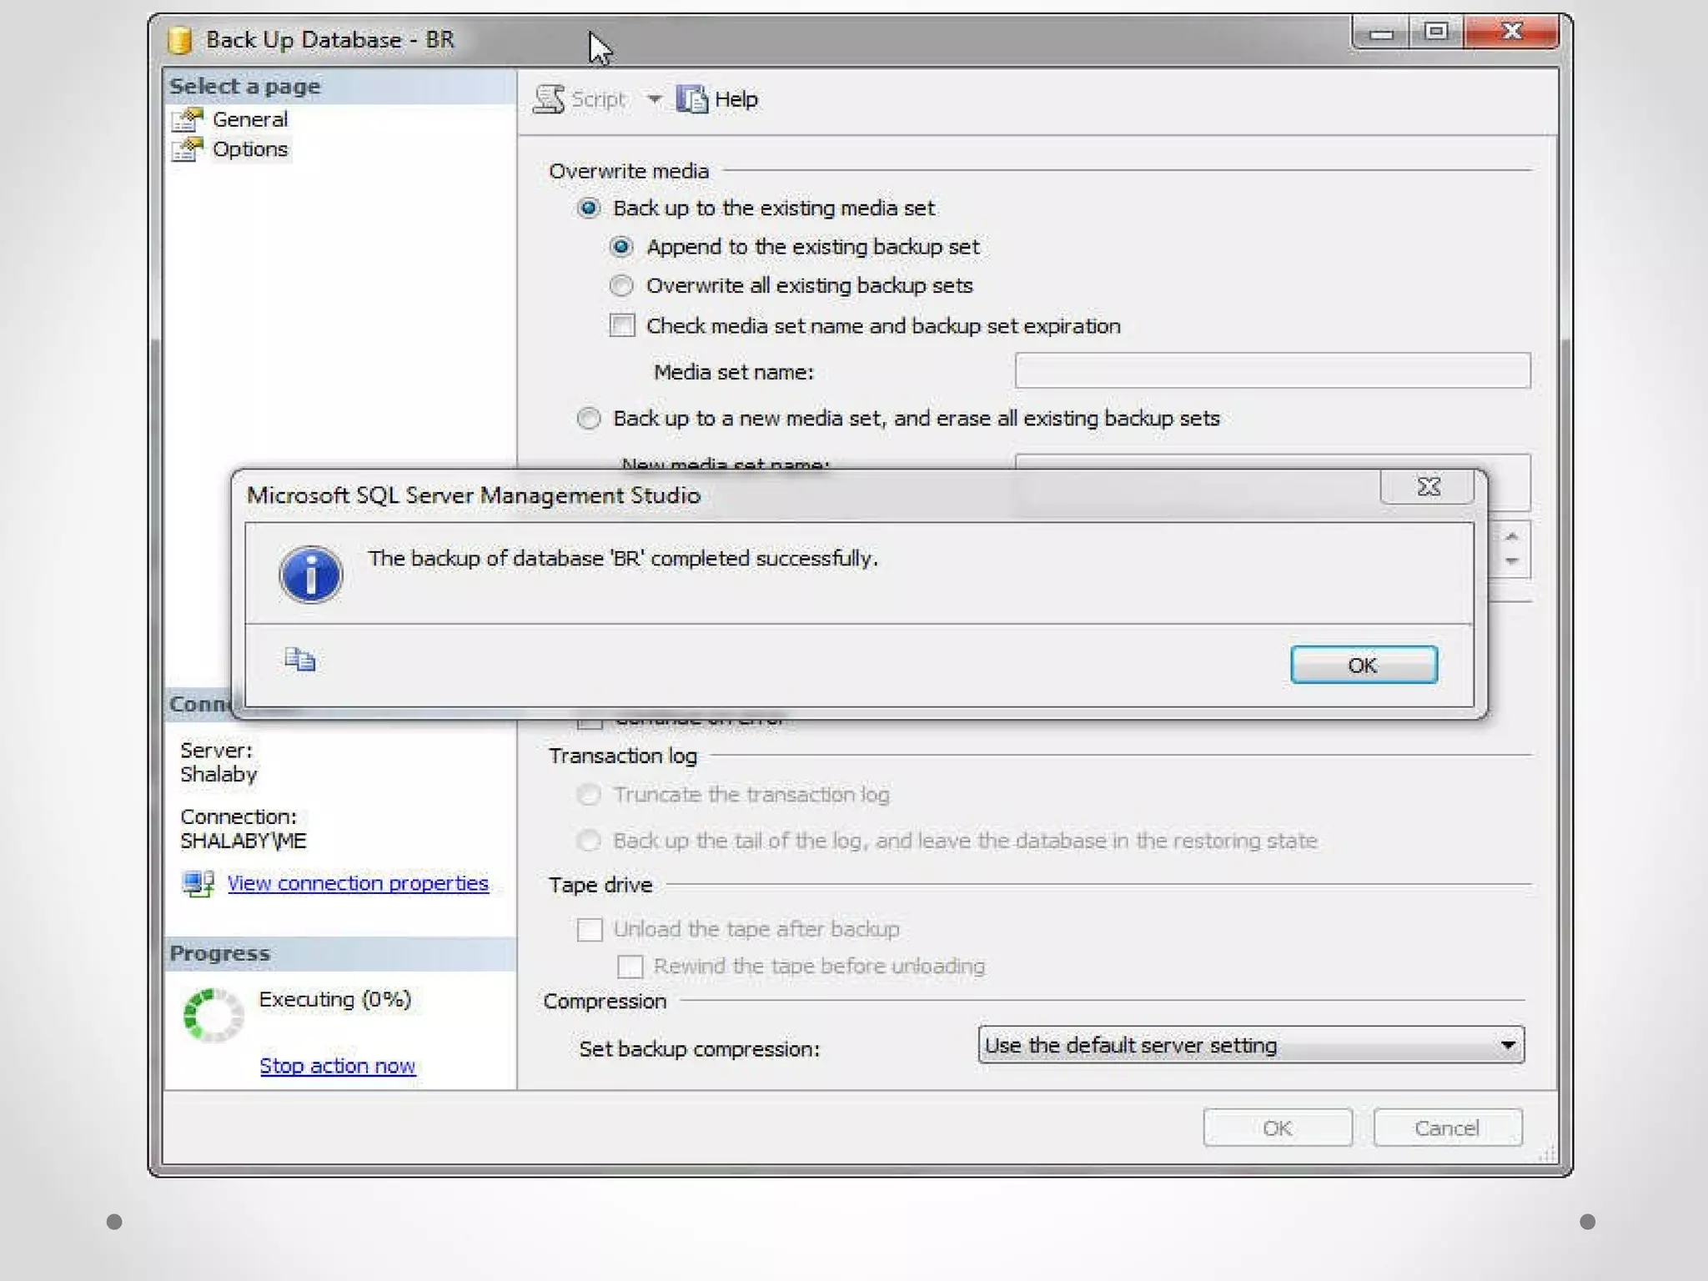Click into the Media set name field
Viewport: 1708px width, 1281px height.
pyautogui.click(x=1272, y=371)
